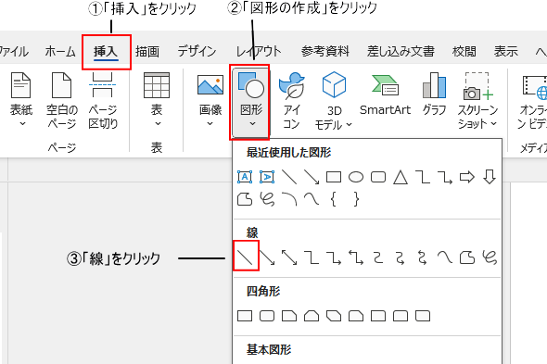The image size is (547, 364).
Task: Choose the snip same-side corners rectangle
Action: [x=312, y=316]
